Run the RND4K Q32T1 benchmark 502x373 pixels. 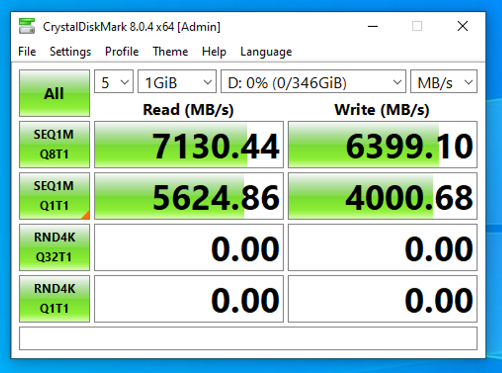tap(54, 247)
